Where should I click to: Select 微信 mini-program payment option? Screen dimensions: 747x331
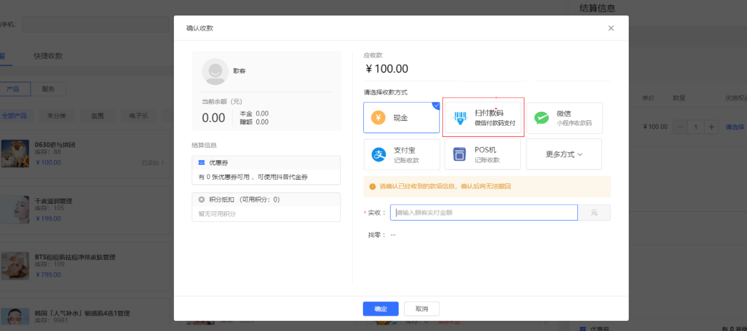coord(565,118)
